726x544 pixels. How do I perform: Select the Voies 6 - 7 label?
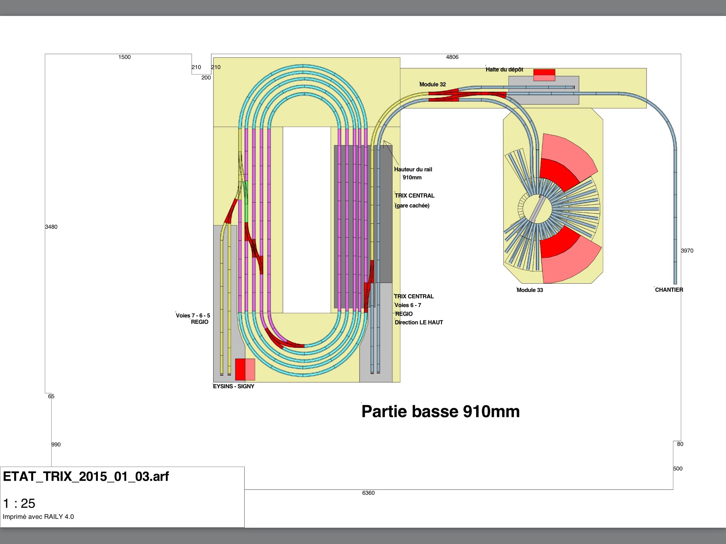408,305
